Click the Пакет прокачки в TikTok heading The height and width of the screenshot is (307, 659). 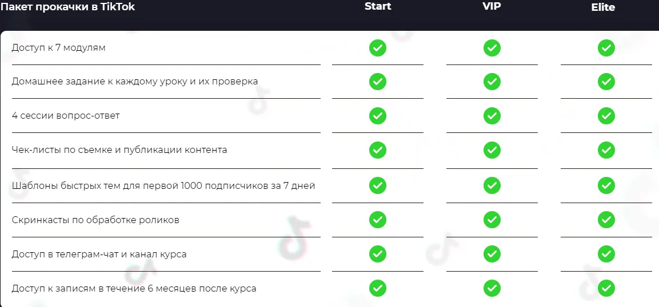[x=67, y=7]
